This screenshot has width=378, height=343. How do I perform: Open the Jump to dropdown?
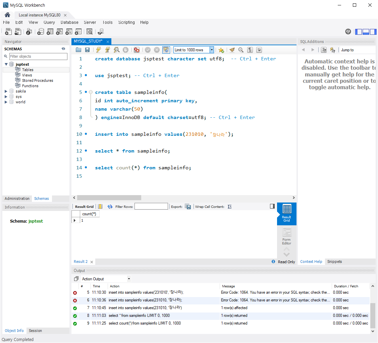click(x=357, y=50)
